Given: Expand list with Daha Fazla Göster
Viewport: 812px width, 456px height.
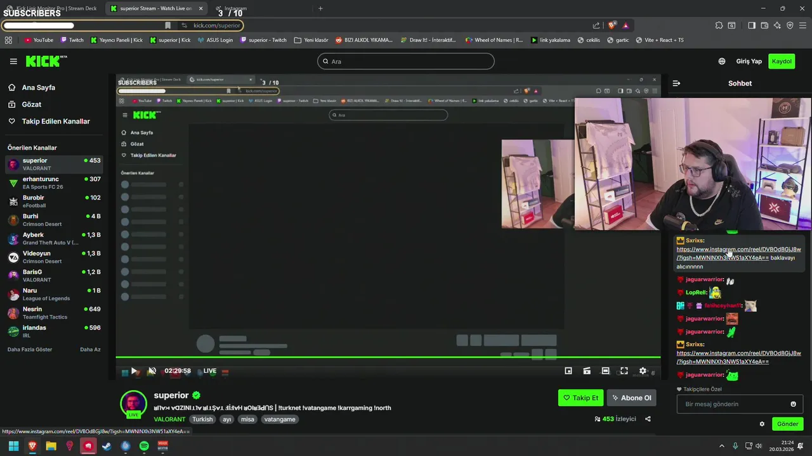Looking at the screenshot, I should [x=30, y=350].
